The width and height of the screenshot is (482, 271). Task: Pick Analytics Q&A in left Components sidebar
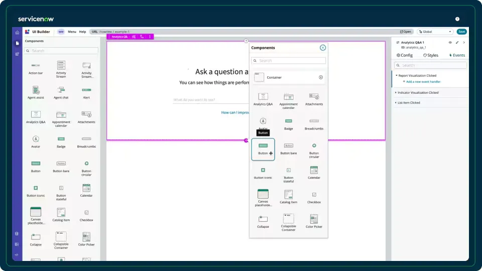(36, 117)
